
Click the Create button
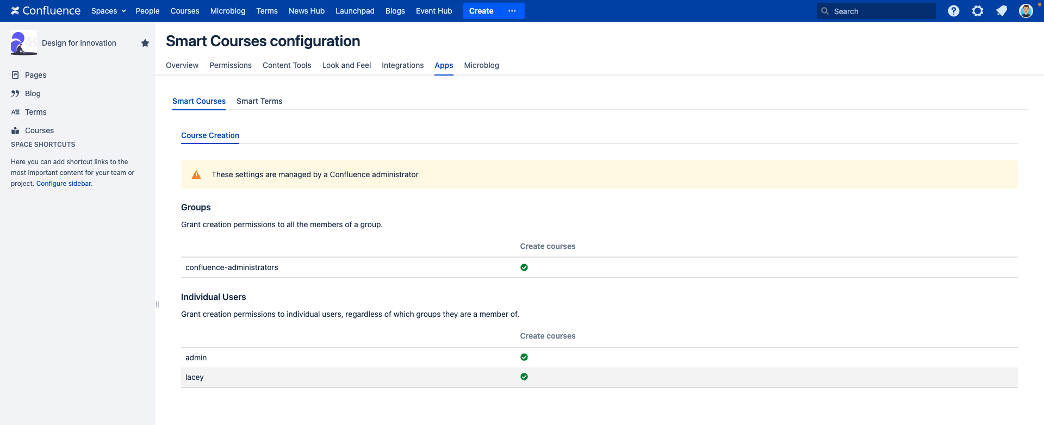point(481,11)
